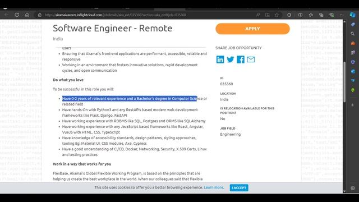The height and width of the screenshot is (202, 359).
Task: Add sidebar app with plus icon
Action: tap(353, 105)
